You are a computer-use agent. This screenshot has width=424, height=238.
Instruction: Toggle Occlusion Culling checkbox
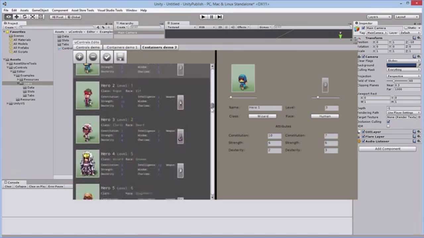[x=388, y=122]
